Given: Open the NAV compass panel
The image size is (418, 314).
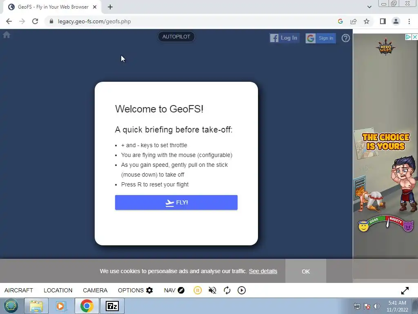Looking at the screenshot, I should coord(174,290).
